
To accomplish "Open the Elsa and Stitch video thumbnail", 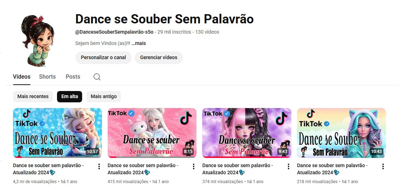I will 57,133.
